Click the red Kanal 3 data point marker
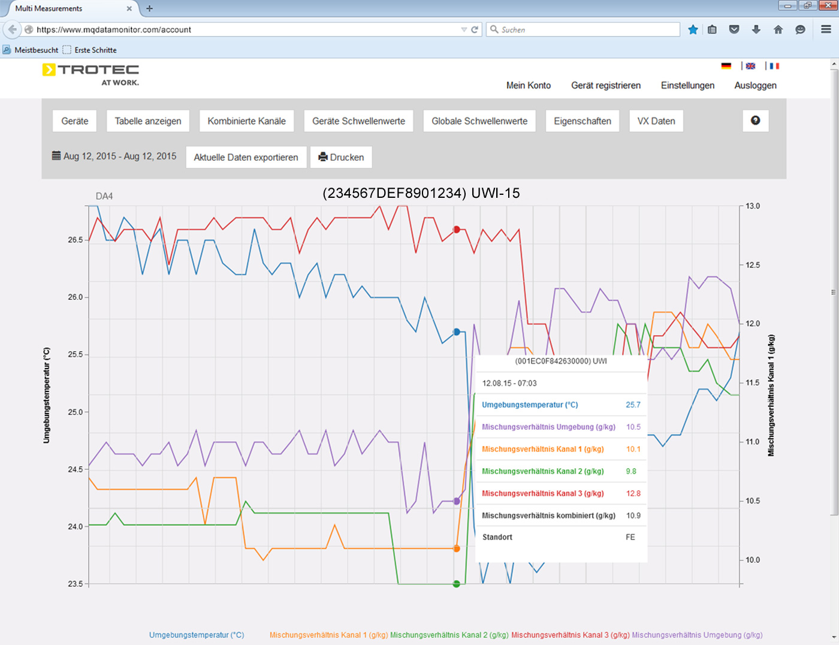Viewport: 839px width, 645px height. point(457,230)
